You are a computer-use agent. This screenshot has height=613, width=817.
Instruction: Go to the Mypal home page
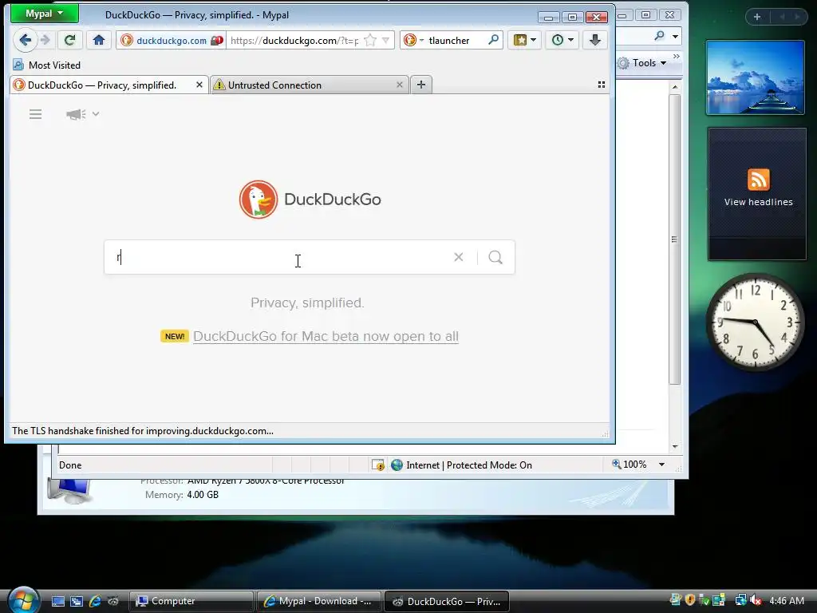99,40
